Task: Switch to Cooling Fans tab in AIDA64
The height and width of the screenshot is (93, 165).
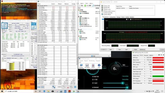Action: [x=112, y=17]
